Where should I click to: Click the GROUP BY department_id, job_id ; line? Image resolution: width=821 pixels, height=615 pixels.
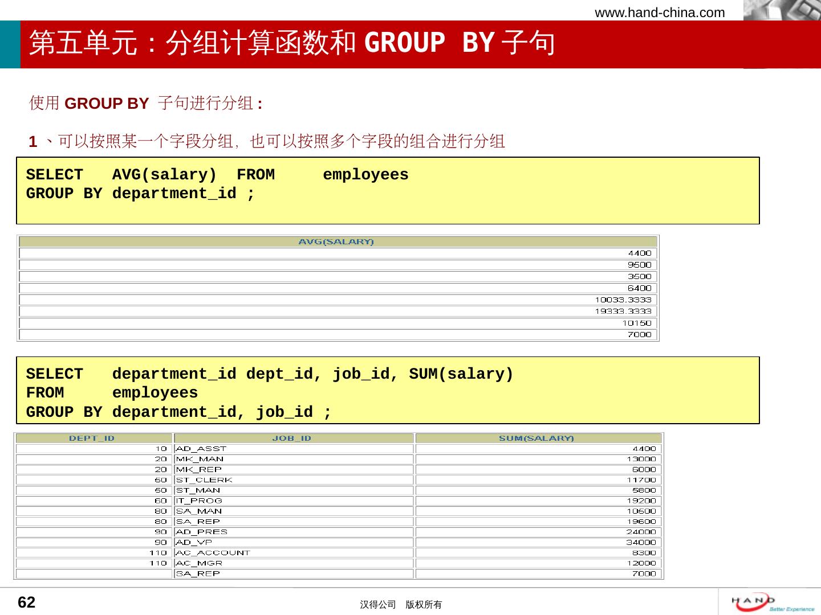pyautogui.click(x=178, y=412)
